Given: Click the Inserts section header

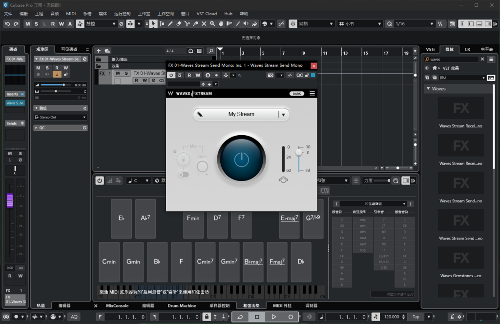Looking at the screenshot, I should coord(15,94).
